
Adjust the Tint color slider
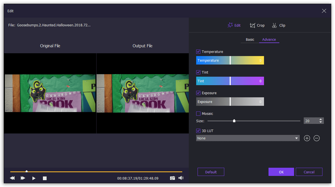pos(230,81)
